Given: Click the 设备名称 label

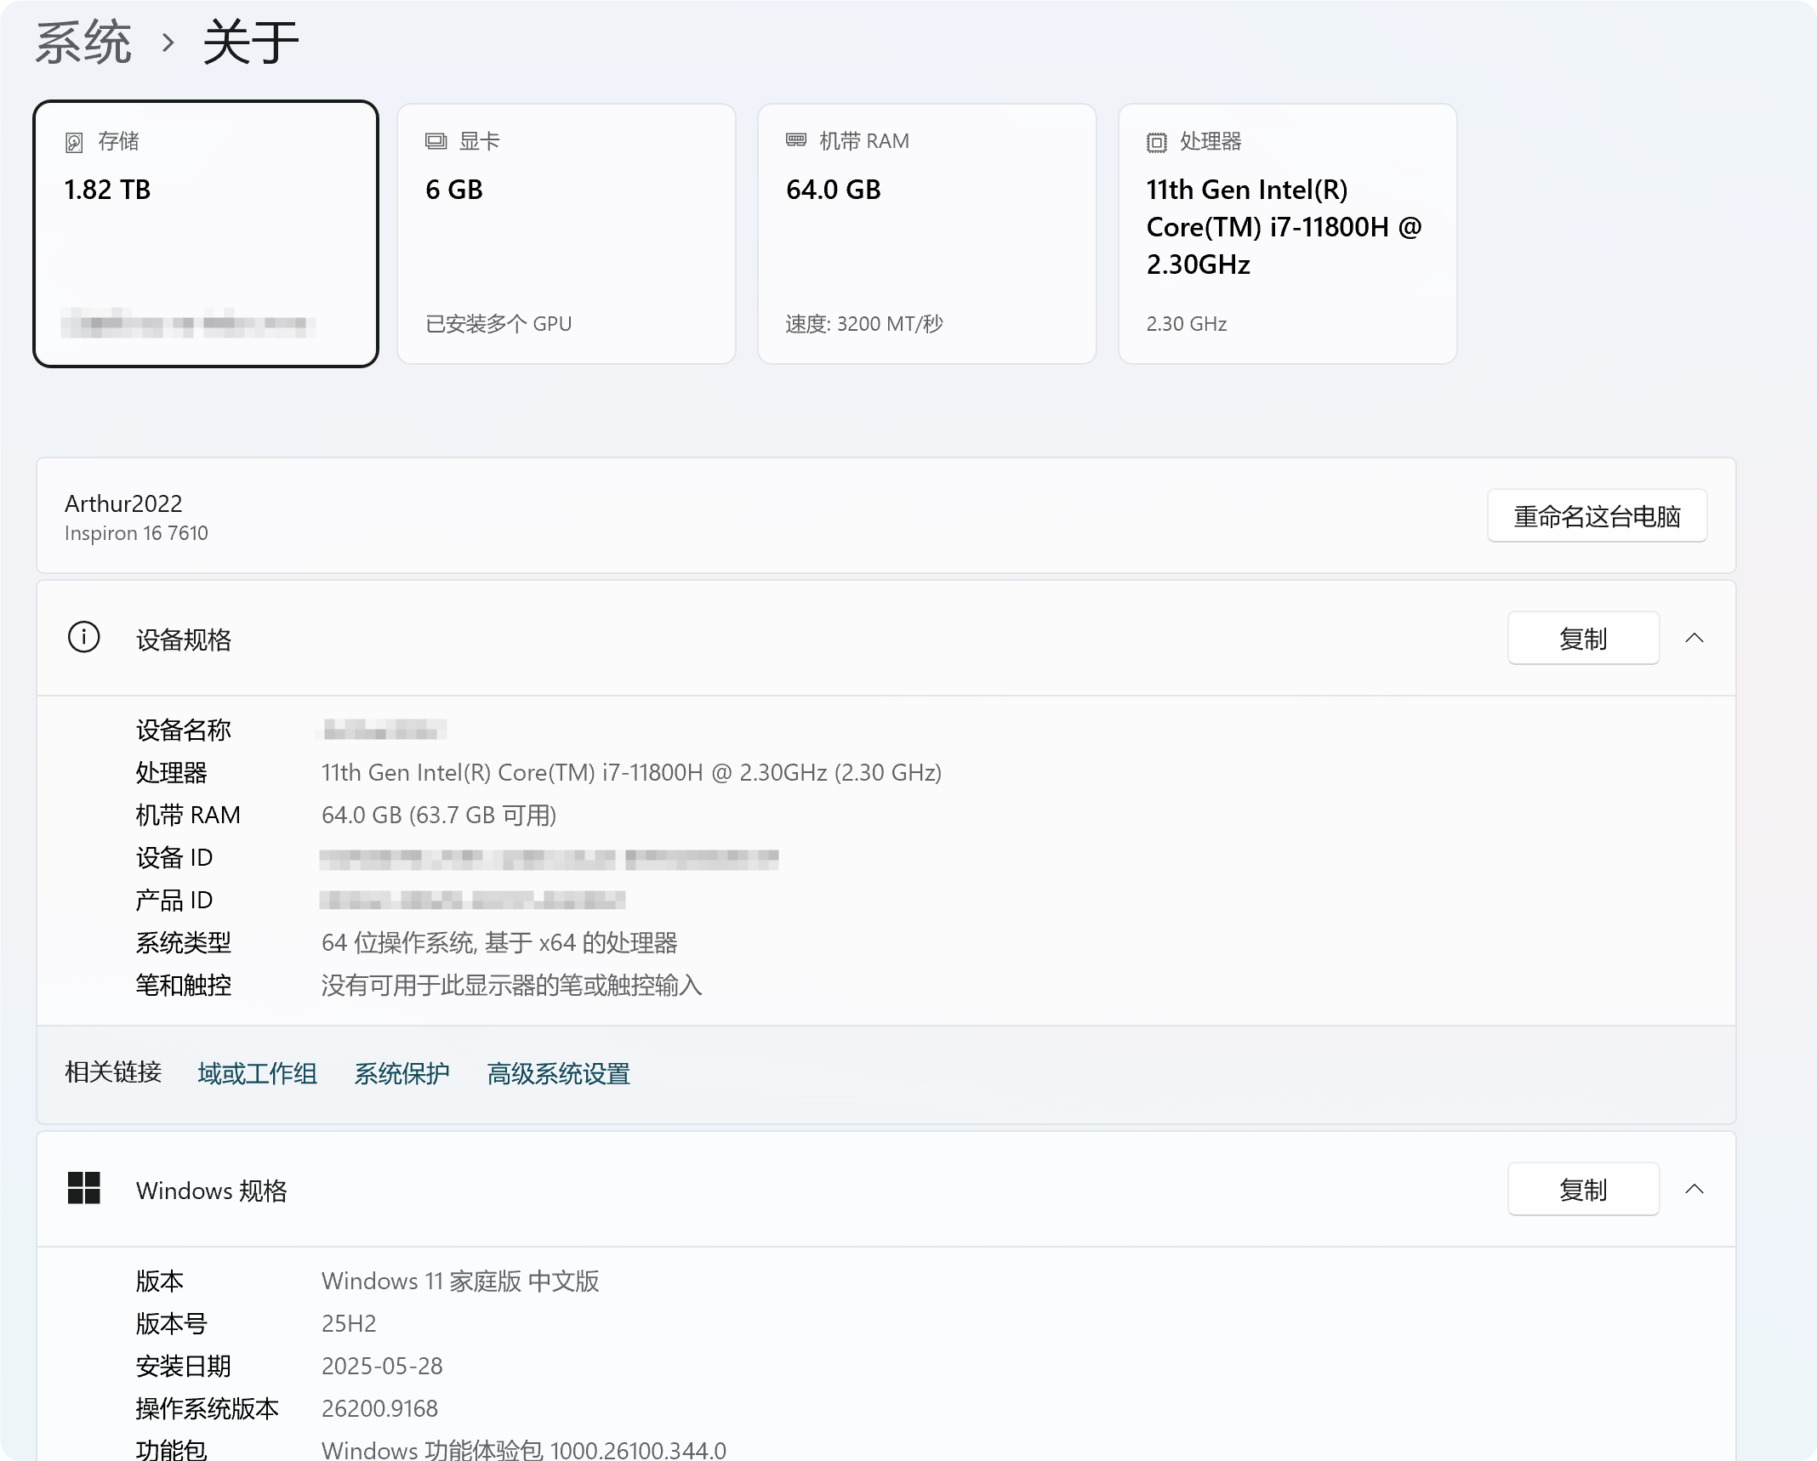Looking at the screenshot, I should [x=184, y=730].
